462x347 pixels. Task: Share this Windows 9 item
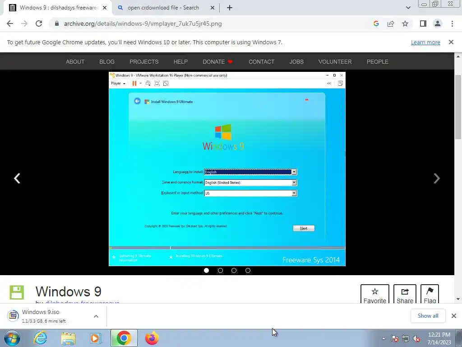pyautogui.click(x=405, y=295)
